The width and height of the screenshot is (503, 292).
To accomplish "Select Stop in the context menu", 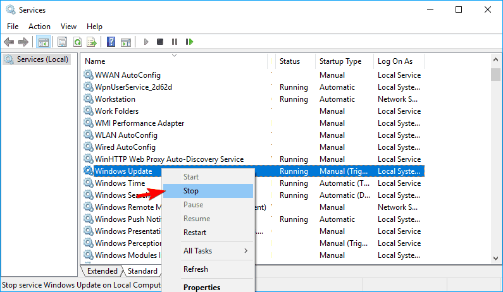I will click(x=191, y=191).
